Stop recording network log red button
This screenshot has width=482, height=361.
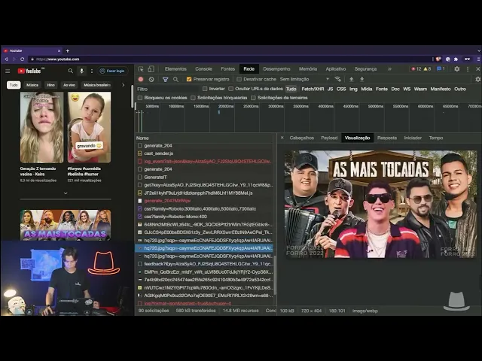tap(141, 79)
